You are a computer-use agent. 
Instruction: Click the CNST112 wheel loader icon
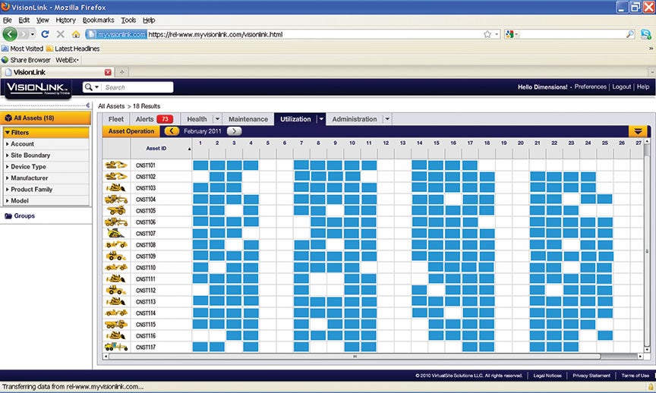tap(116, 290)
